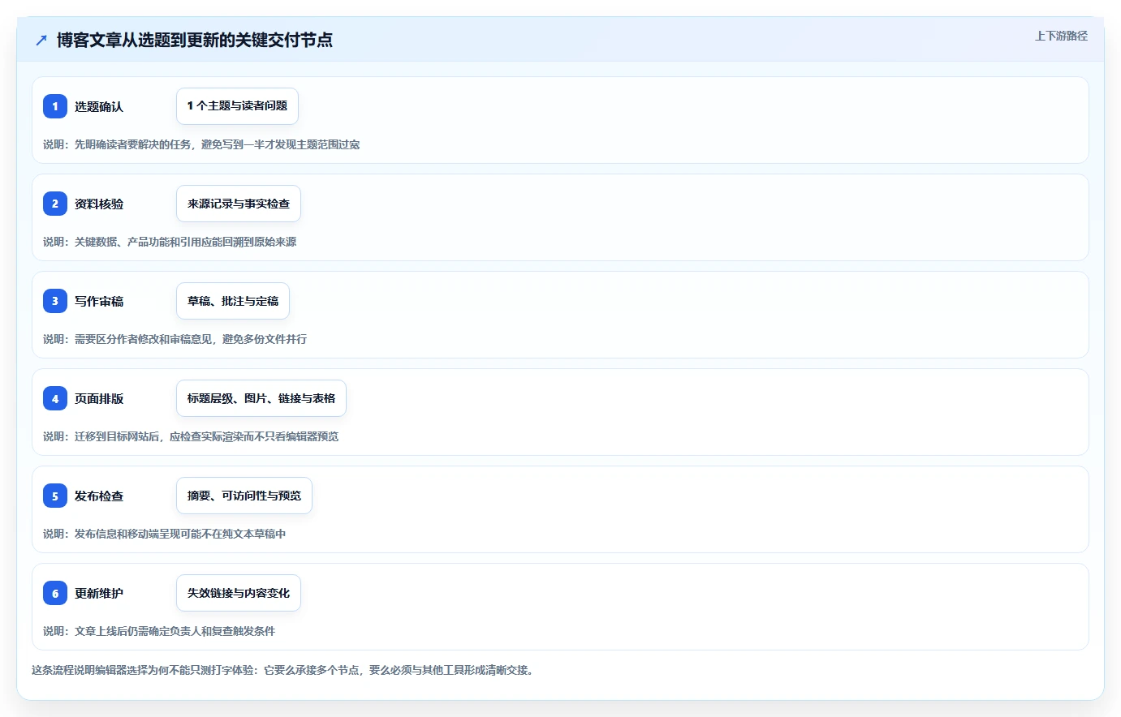
Task: Click the 1 个主题与读者问题 chip
Action: (237, 106)
